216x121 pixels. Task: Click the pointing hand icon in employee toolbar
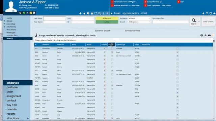tap(84, 13)
